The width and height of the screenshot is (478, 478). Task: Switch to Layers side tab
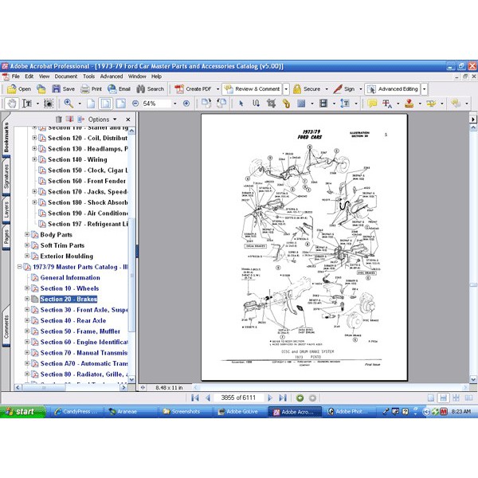[x=6, y=210]
